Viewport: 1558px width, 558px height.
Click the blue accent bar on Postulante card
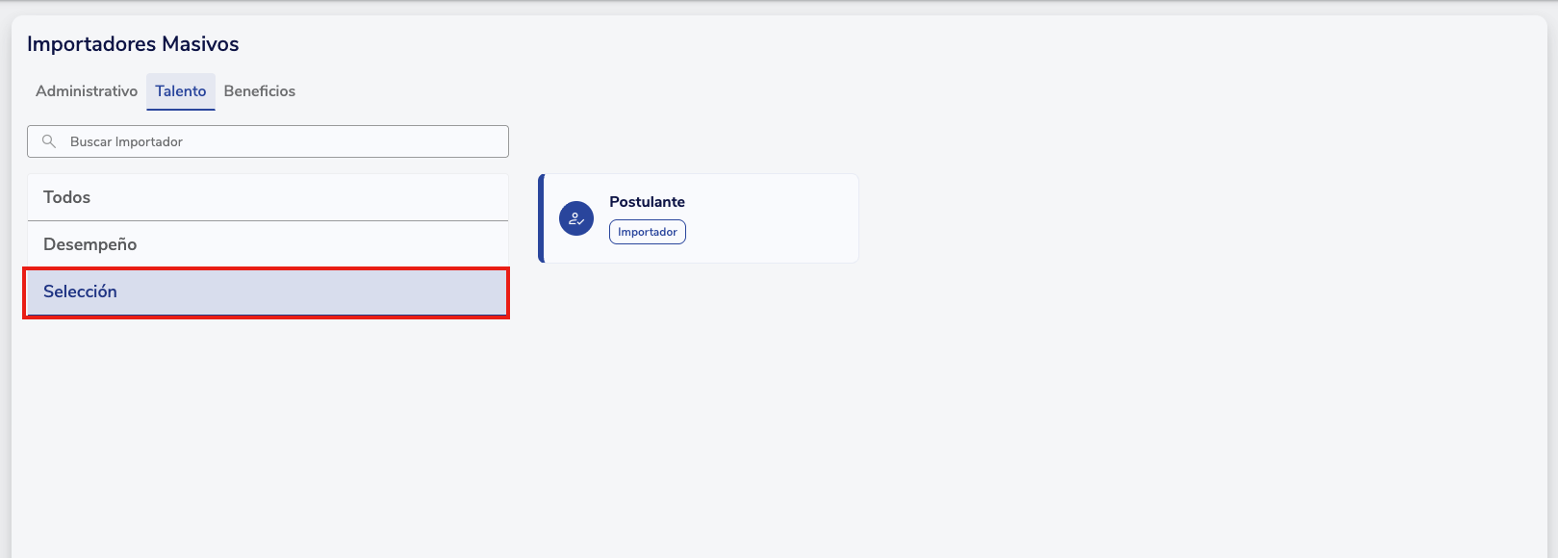tap(542, 218)
